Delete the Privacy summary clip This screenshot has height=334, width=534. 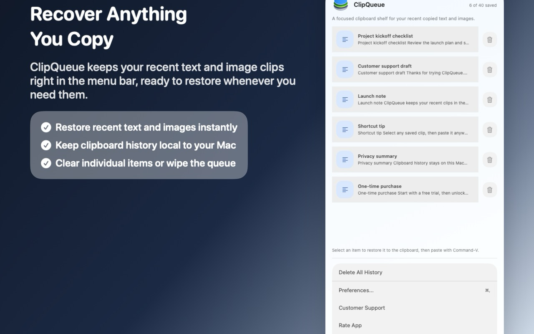click(490, 160)
